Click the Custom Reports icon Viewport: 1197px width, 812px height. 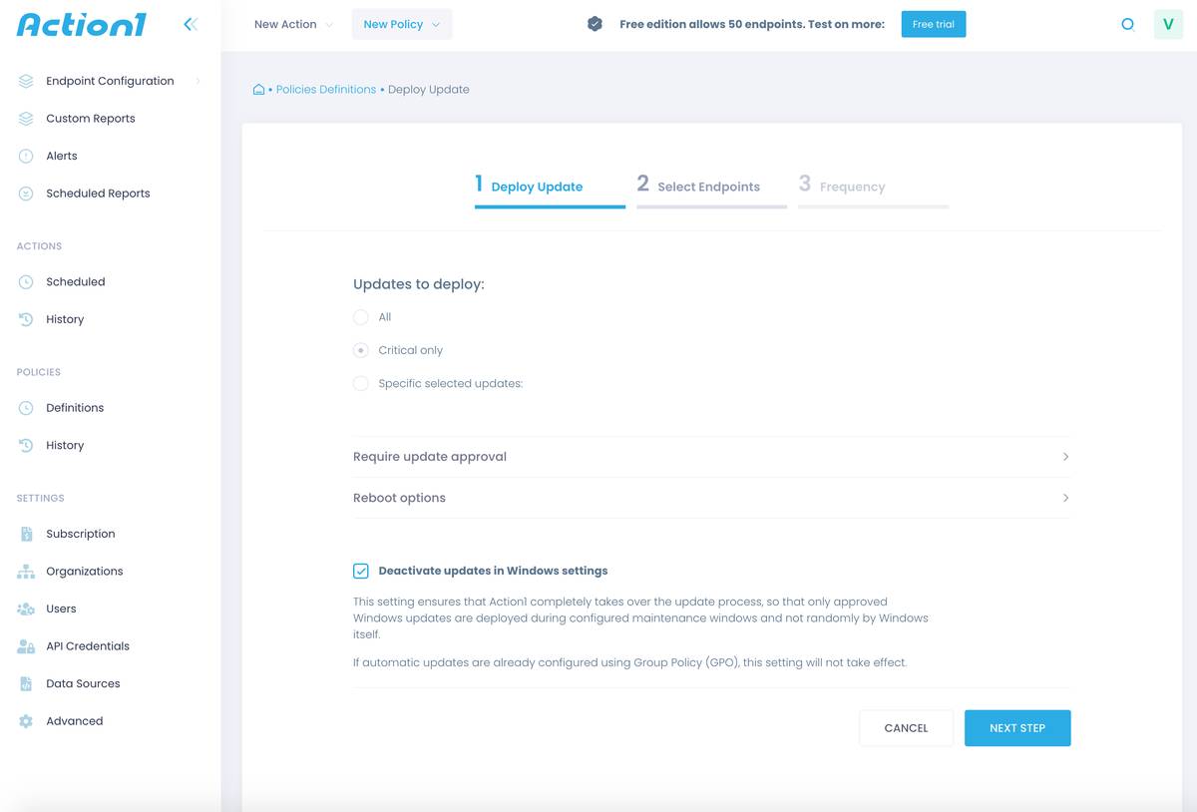[26, 119]
